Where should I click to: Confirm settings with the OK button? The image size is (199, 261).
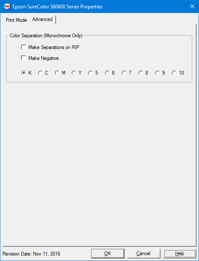pos(107,253)
